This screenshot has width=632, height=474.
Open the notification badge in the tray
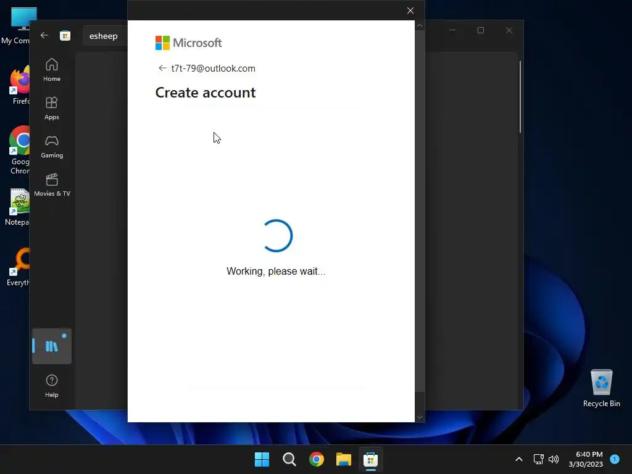615,459
